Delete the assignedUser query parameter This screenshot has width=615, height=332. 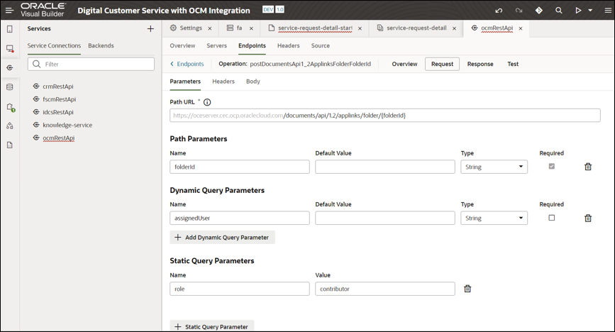[x=588, y=218]
